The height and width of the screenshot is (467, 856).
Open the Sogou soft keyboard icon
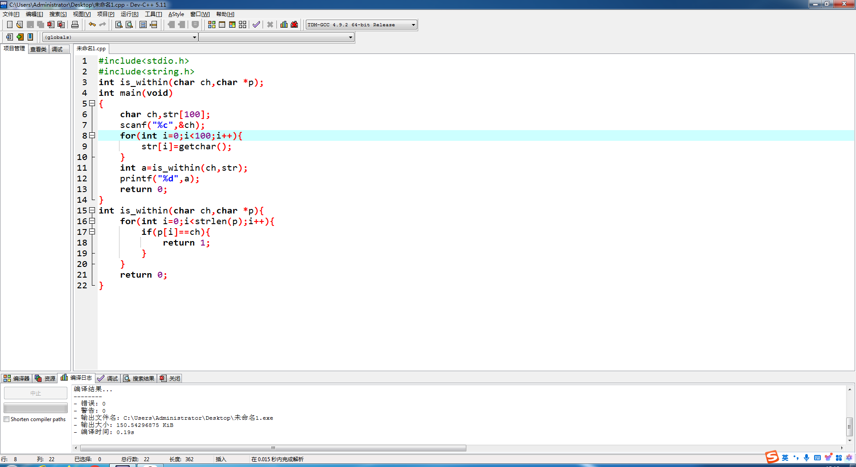pos(817,458)
